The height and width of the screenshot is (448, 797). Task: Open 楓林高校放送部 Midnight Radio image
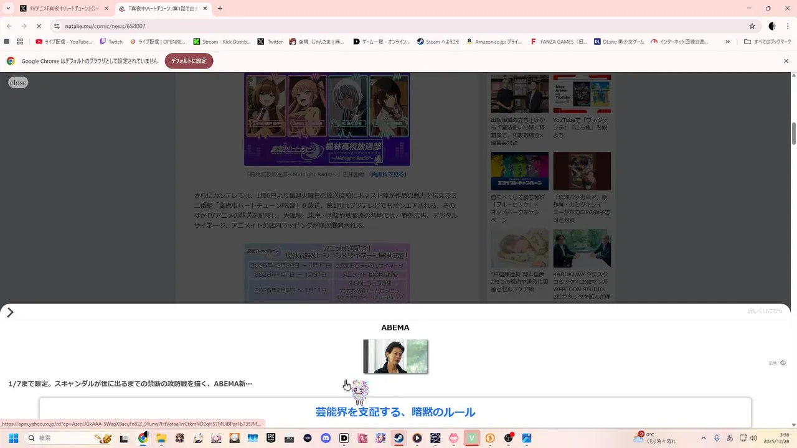click(x=327, y=119)
